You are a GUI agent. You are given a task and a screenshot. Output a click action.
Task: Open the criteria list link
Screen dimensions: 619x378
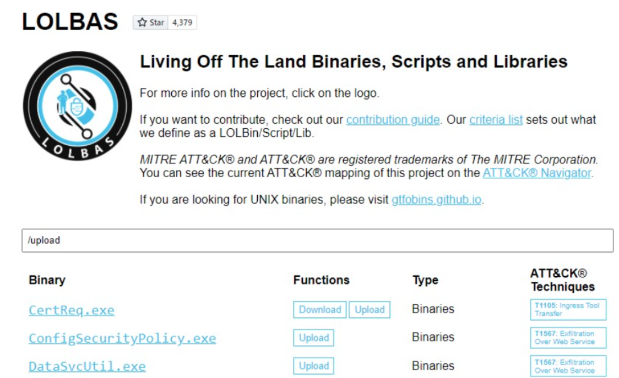496,119
